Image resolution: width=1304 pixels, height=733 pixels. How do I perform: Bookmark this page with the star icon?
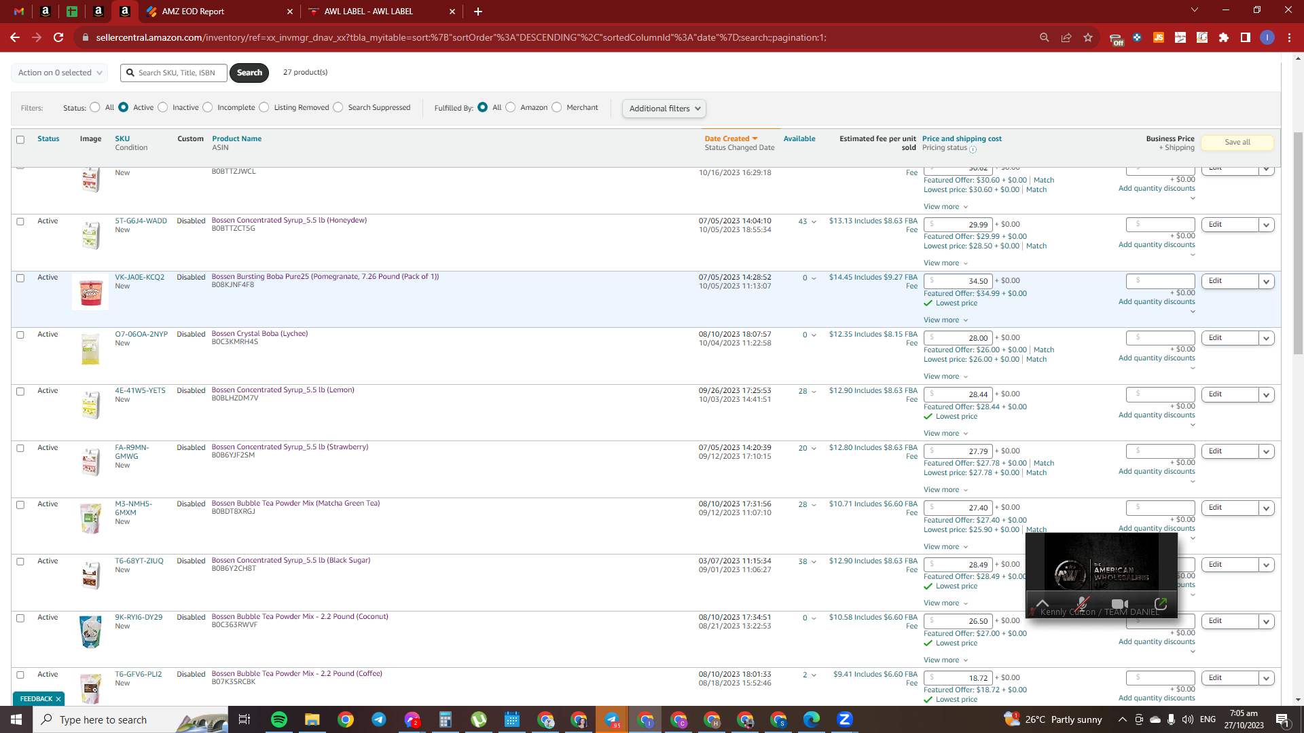[x=1088, y=37]
